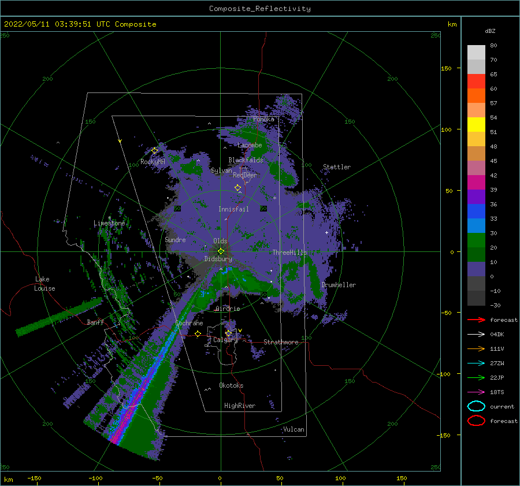Click the Didsbury city label
Screen dimensions: 520x486
pyautogui.click(x=218, y=259)
